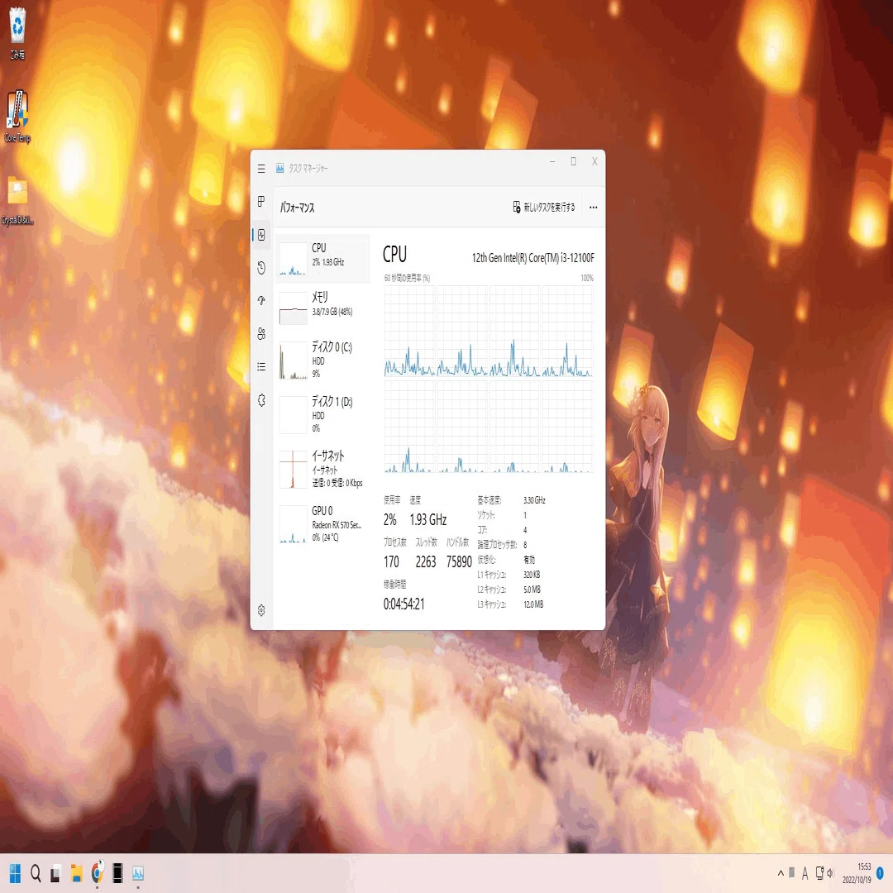
Task: Open the notification count badge
Action: 880,873
